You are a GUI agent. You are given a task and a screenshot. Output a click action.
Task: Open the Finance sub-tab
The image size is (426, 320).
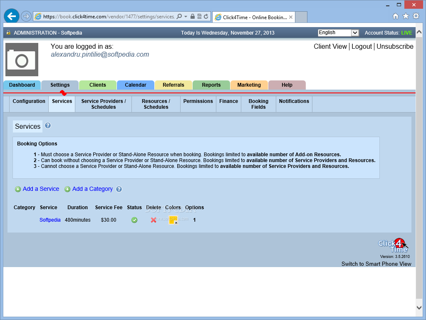click(x=228, y=104)
